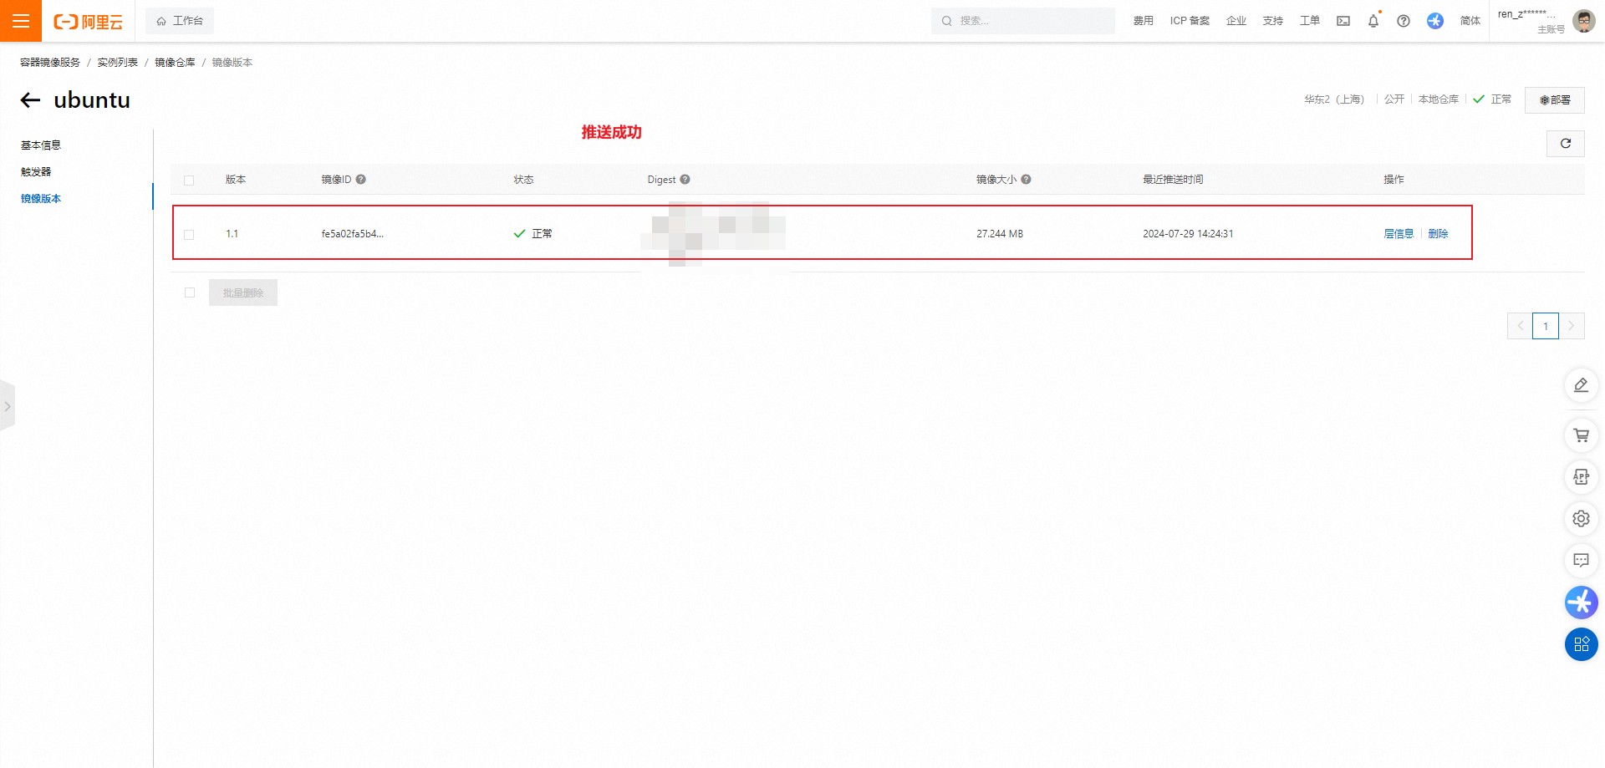Viewport: 1605px width, 768px height.
Task: Click the 部署 button
Action: [1554, 100]
